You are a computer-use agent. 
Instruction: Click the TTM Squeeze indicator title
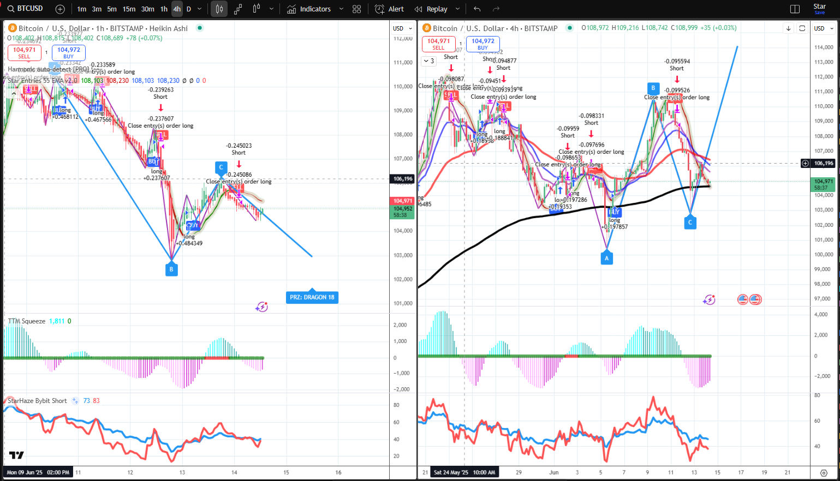click(x=27, y=321)
